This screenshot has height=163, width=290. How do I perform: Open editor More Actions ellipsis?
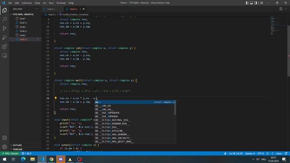click(286, 9)
